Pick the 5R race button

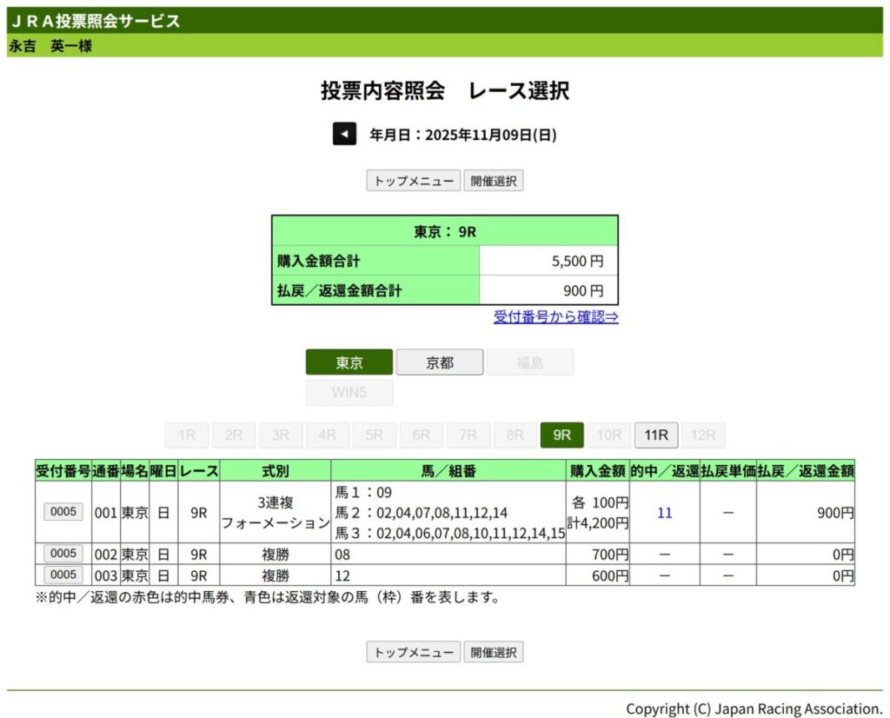pos(375,435)
